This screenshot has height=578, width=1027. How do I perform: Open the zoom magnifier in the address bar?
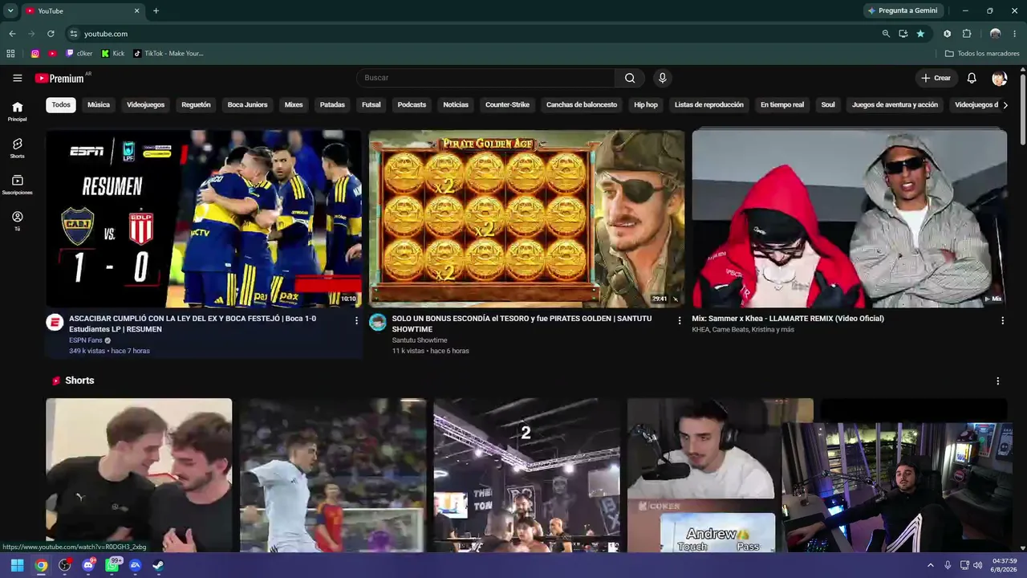pos(886,34)
